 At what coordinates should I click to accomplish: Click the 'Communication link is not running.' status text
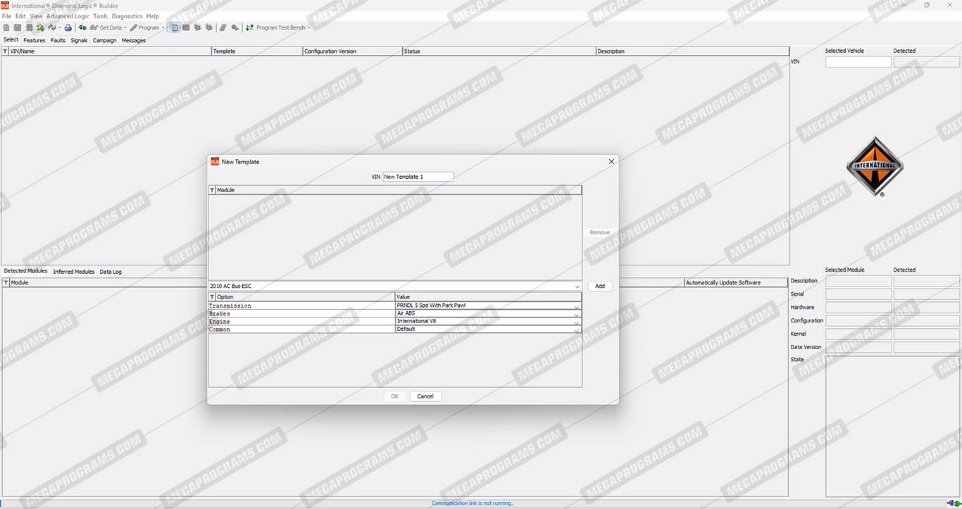click(x=472, y=503)
